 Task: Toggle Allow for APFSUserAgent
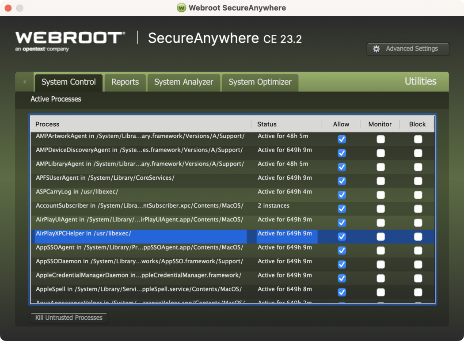pyautogui.click(x=342, y=181)
